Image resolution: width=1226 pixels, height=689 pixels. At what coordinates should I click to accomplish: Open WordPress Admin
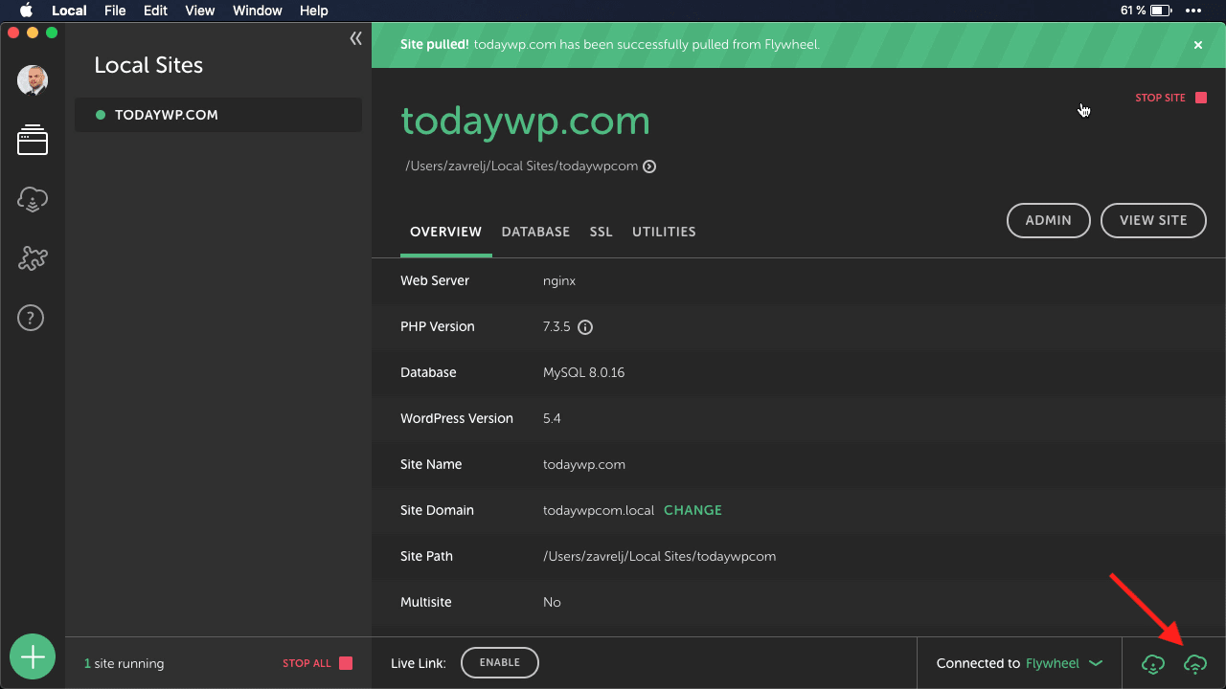coord(1049,220)
